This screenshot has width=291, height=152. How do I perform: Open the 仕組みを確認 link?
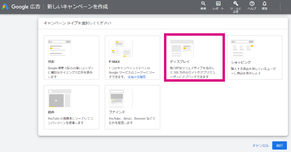tap(137, 77)
